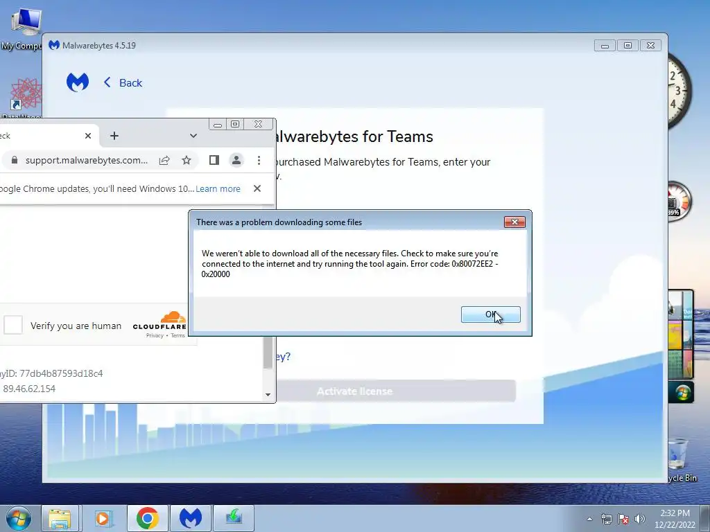This screenshot has height=532, width=710.
Task: Open the download tool taskbar icon
Action: 234,518
